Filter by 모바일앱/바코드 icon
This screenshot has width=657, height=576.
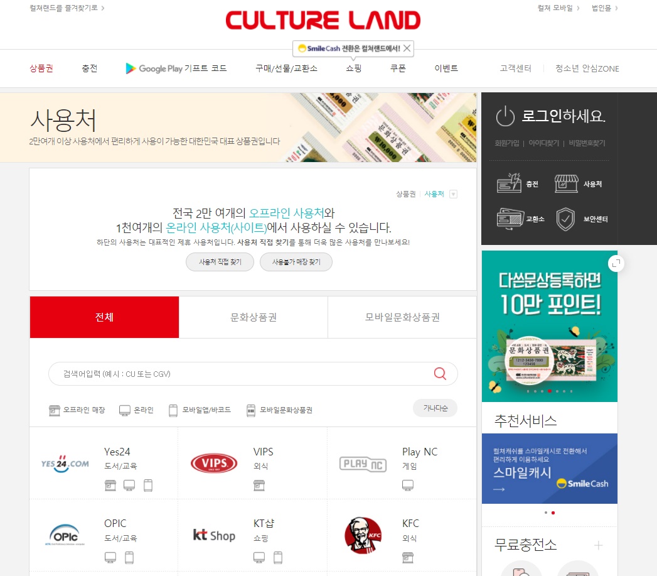pos(173,410)
